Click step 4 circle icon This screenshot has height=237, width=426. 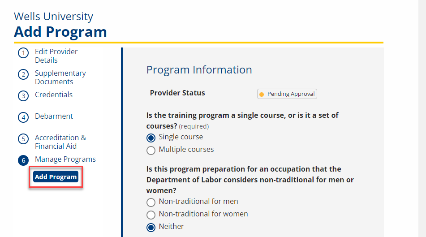pos(23,117)
